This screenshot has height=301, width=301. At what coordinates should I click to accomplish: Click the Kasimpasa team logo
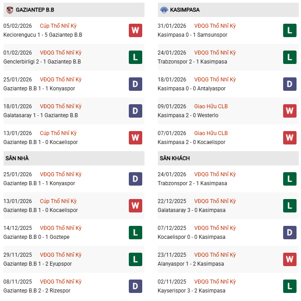click(x=164, y=9)
